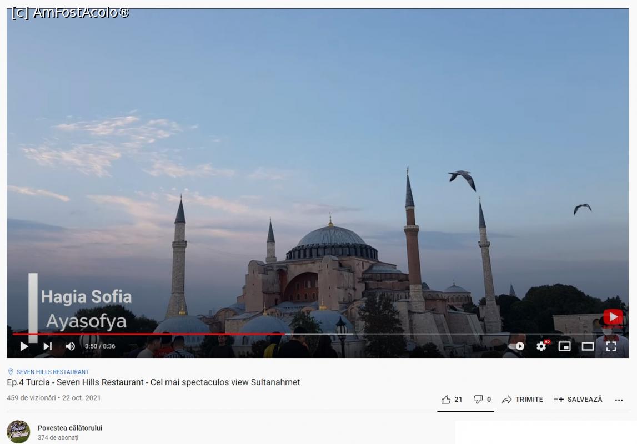
Task: Open the video settings gear
Action: point(541,346)
